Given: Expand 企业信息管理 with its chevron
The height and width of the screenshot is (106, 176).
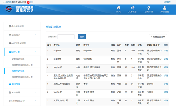Looking at the screenshot, I should pos(35,26).
